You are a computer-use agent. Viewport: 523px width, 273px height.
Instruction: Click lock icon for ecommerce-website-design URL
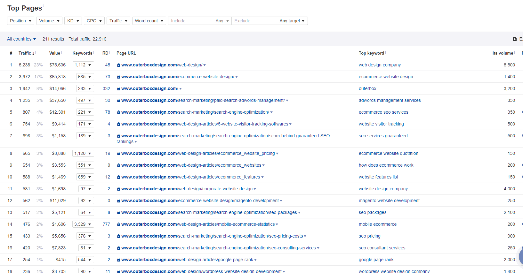(x=118, y=77)
